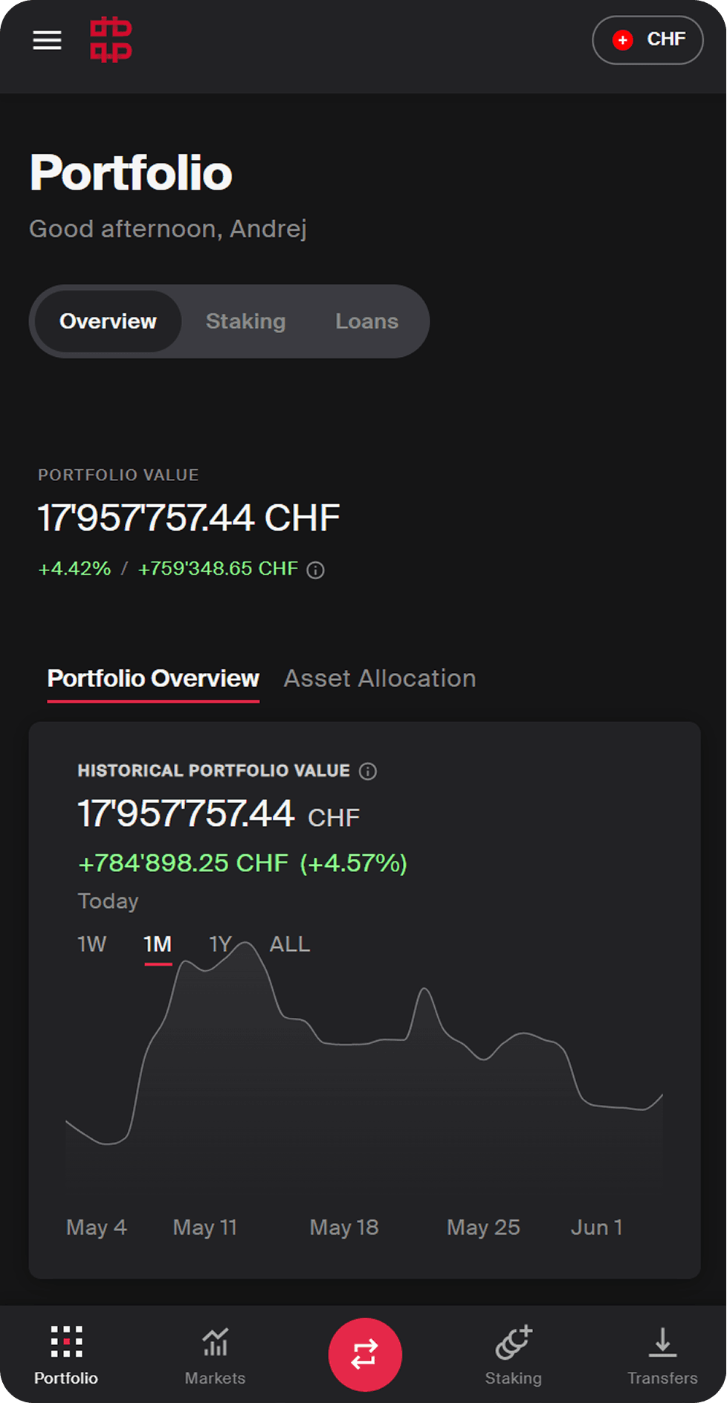The height and width of the screenshot is (1403, 727).
Task: Select the Overview segment
Action: [x=108, y=321]
